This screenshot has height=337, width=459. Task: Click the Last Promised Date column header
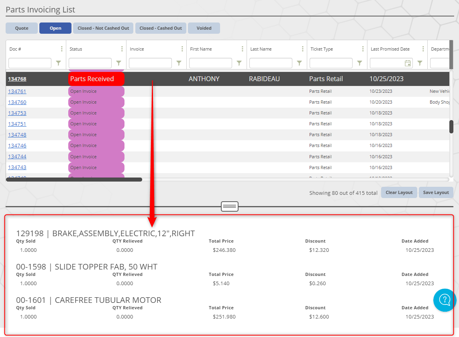[390, 49]
